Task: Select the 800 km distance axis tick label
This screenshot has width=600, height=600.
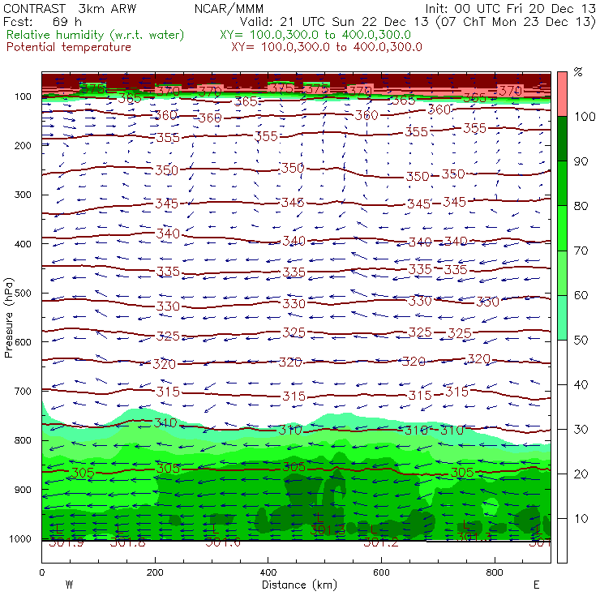Action: pyautogui.click(x=495, y=572)
